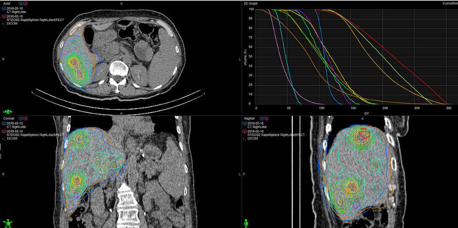Click pink RTDOSE dataset cube in Axial view
458x228 pixels.
(x=4, y=16)
